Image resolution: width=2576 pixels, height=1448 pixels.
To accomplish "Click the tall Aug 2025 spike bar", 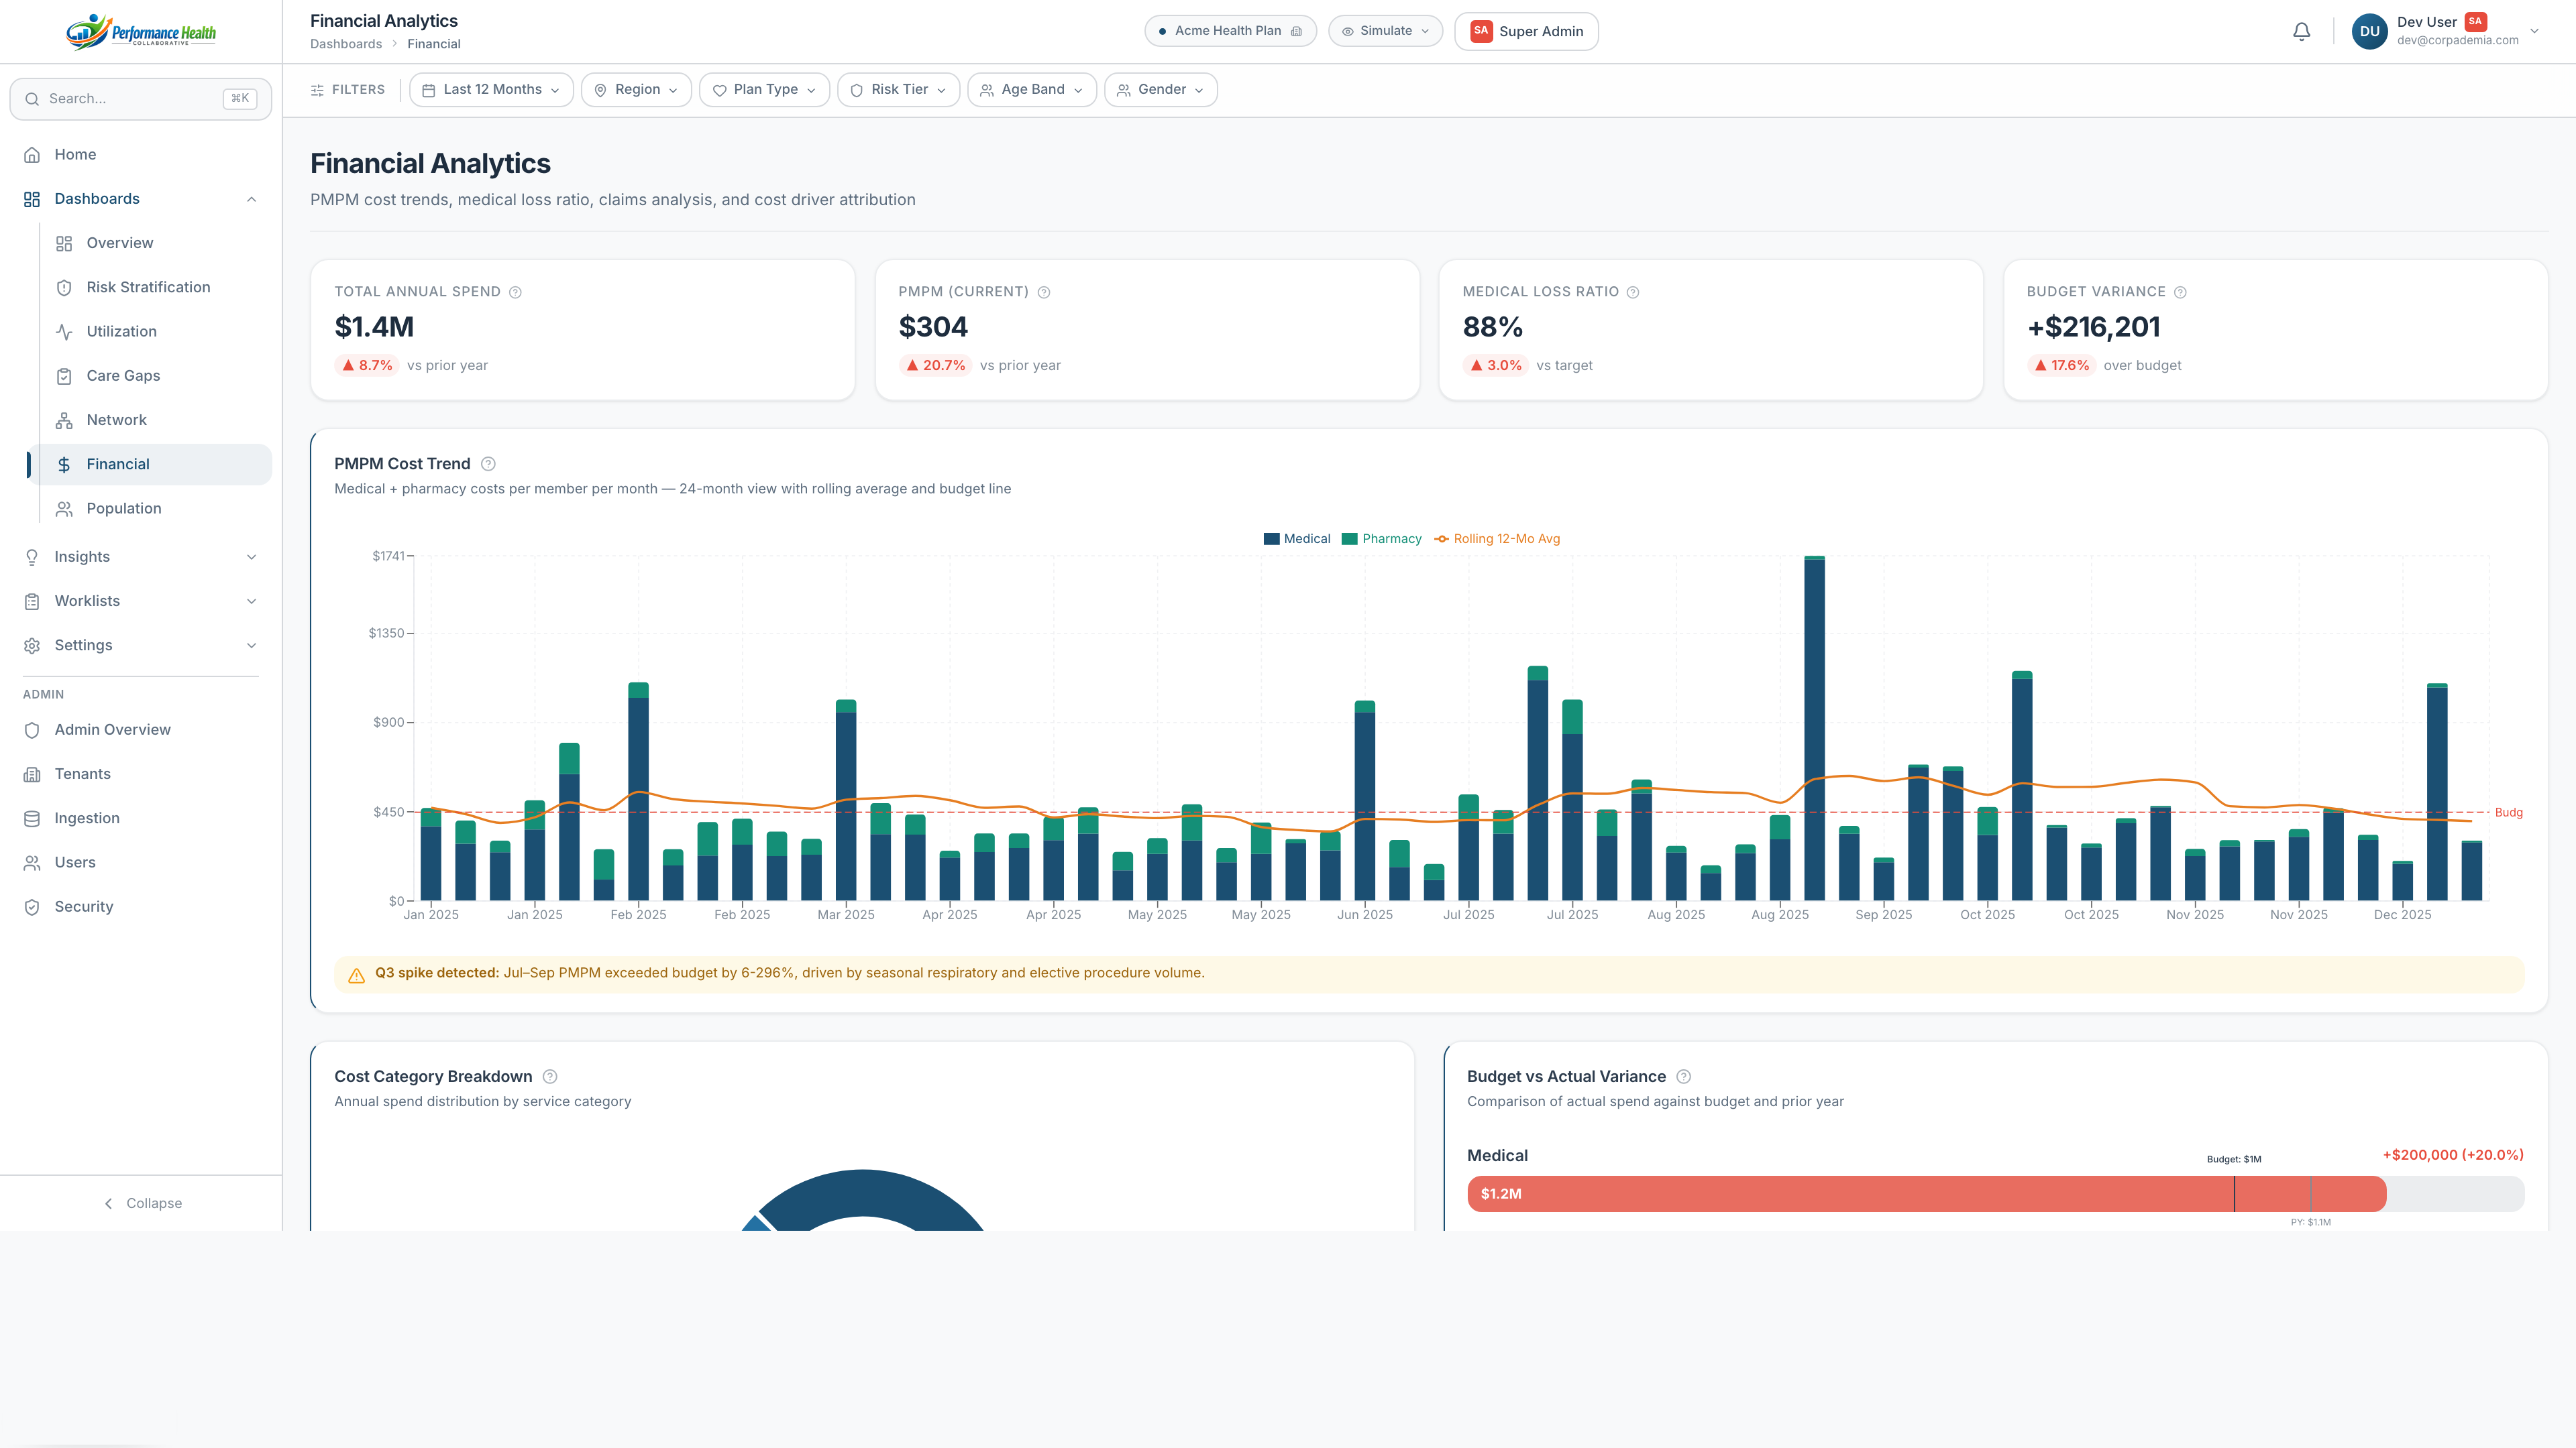I will click(x=1814, y=729).
